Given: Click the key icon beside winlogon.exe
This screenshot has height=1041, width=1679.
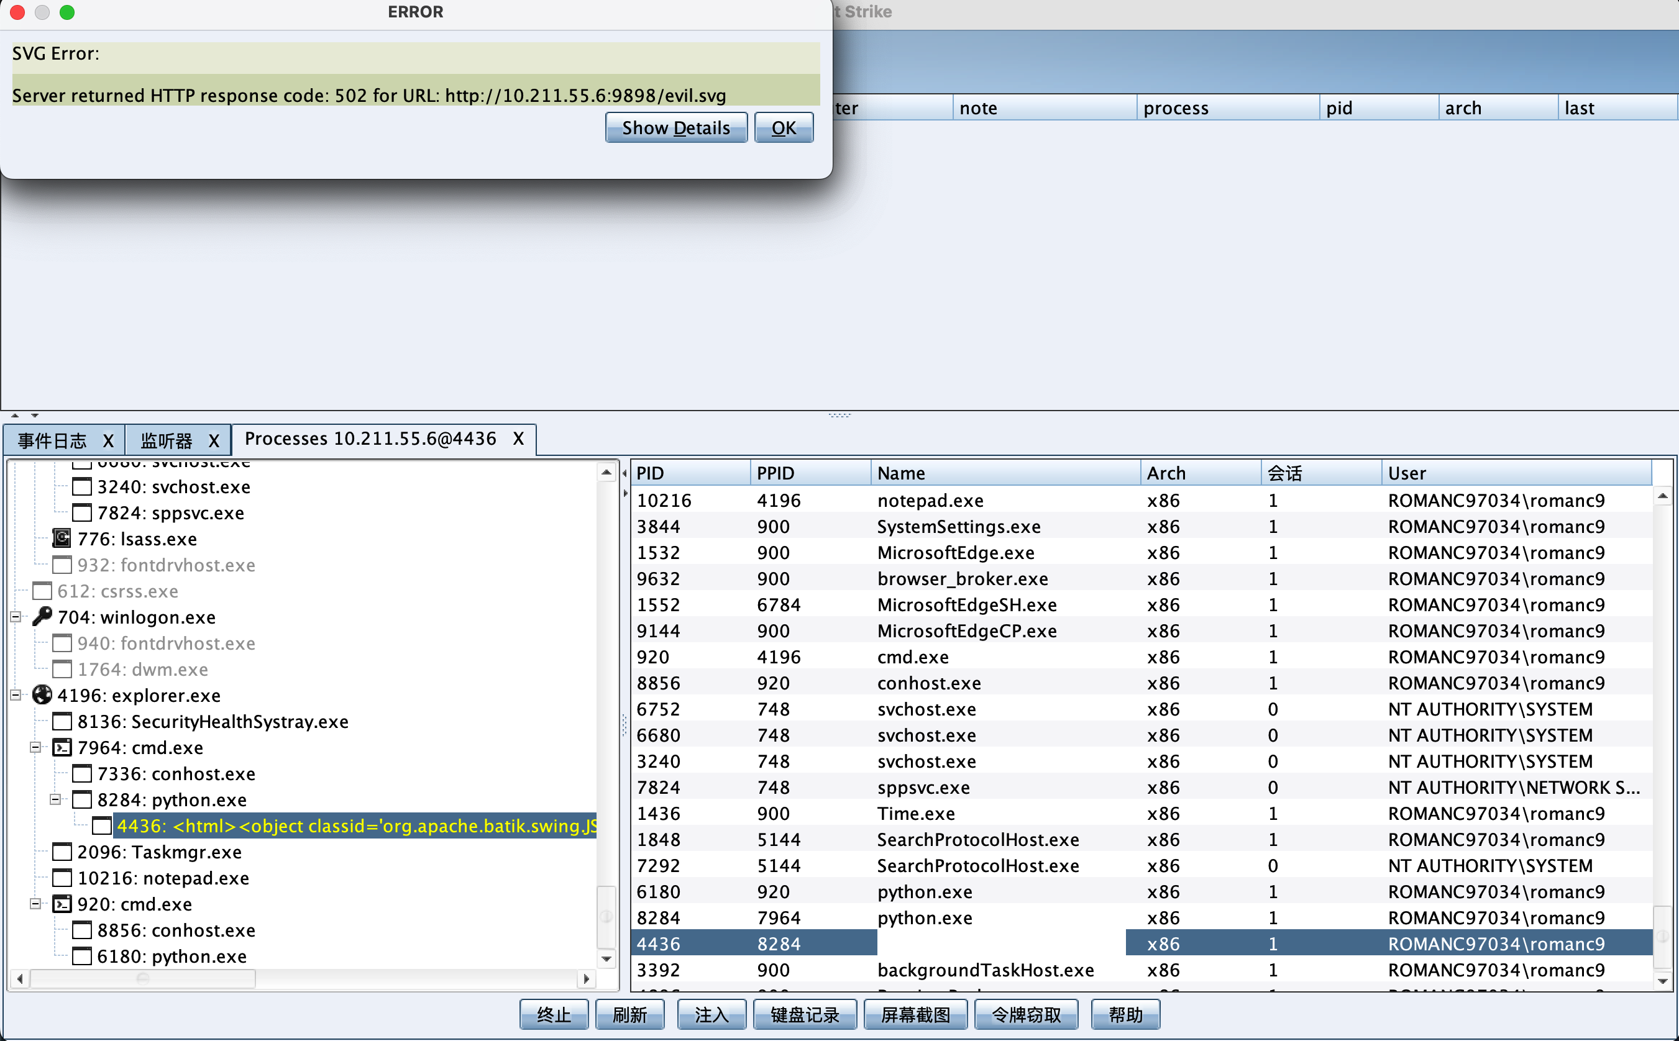Looking at the screenshot, I should point(42,616).
